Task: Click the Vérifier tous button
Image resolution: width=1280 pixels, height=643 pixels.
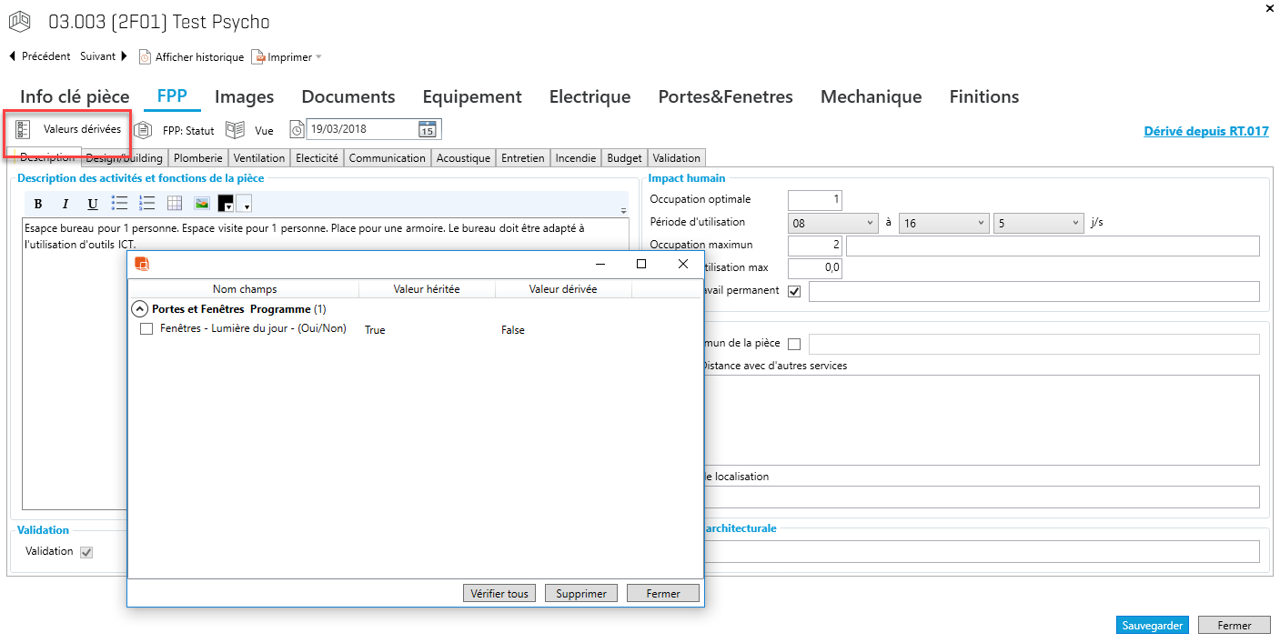Action: (x=499, y=593)
